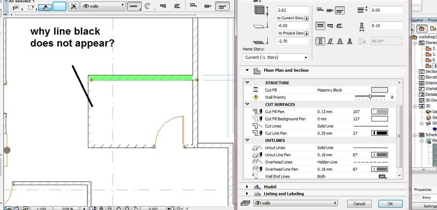Click the zoom in magnifier icon

pyautogui.click(x=101, y=208)
